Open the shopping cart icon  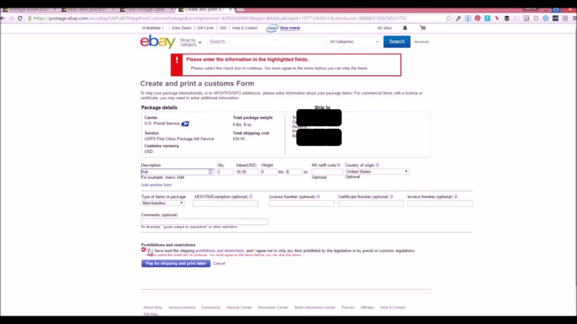[x=422, y=28]
